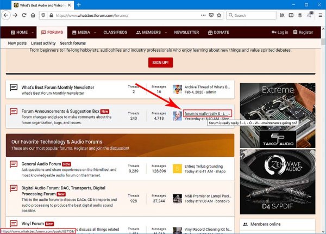Image resolution: width=326 pixels, height=234 pixels.
Task: Click avatar beside MSB Premier or Lampi post
Action: (x=177, y=199)
